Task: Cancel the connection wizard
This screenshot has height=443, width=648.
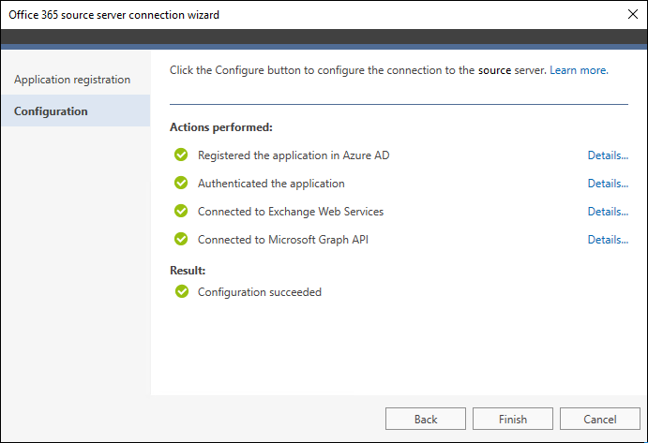Action: (600, 419)
